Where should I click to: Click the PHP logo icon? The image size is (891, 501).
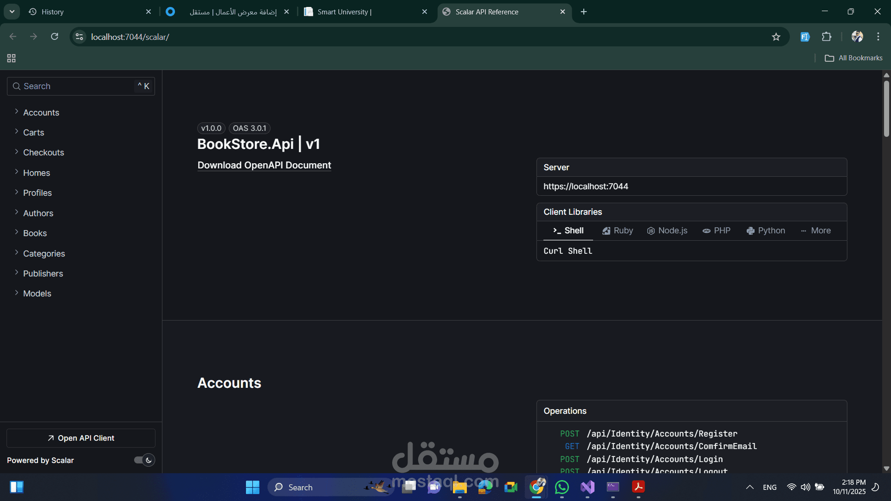point(706,231)
